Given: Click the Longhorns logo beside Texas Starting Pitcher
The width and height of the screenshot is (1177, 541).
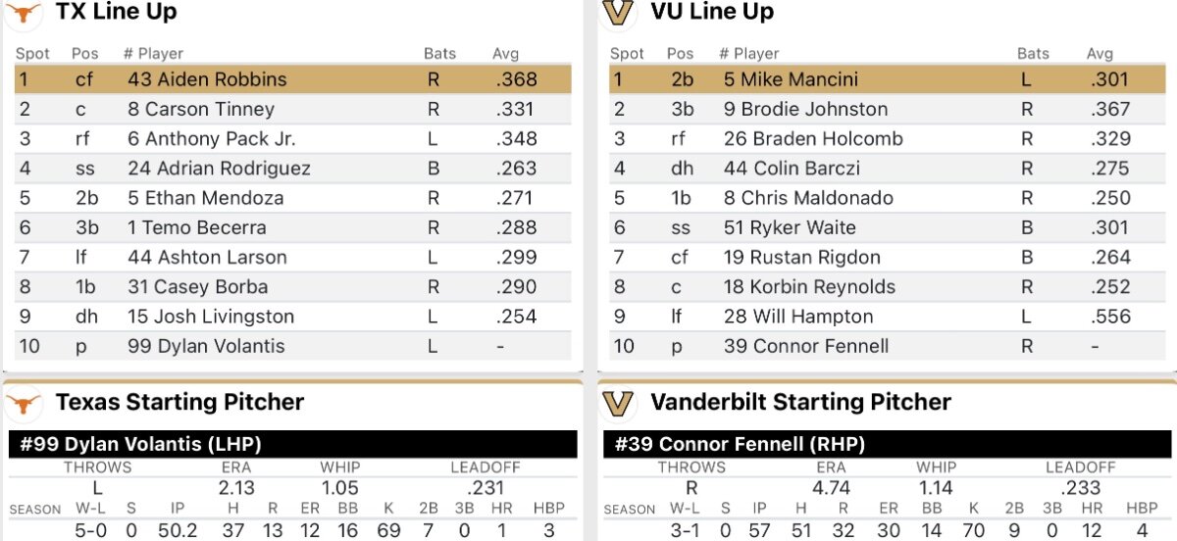Looking at the screenshot, I should pos(24,403).
